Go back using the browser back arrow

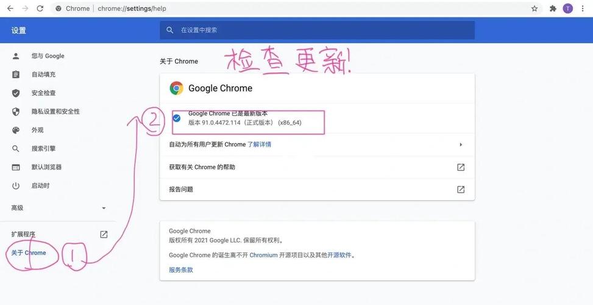pos(10,9)
